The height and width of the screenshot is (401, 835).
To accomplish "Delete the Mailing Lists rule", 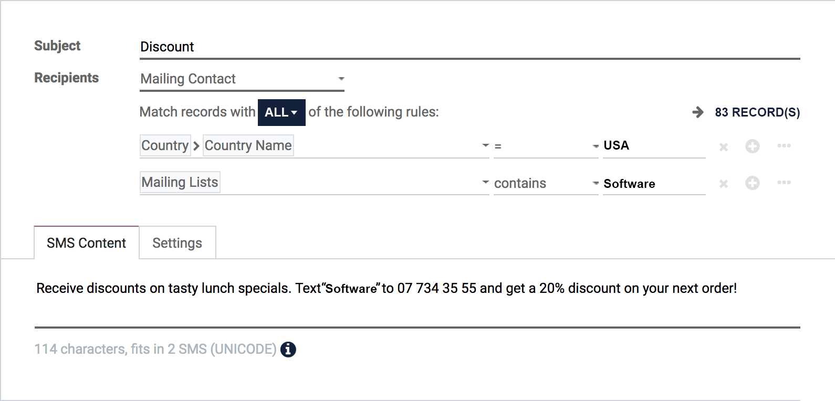I will (723, 184).
